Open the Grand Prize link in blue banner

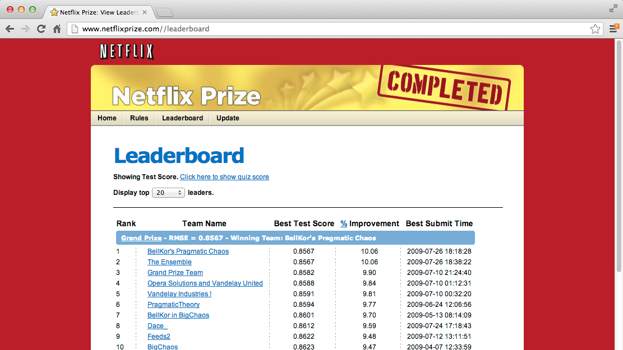141,238
